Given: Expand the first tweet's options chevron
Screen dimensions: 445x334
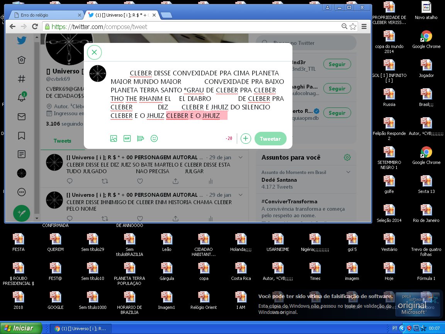Looking at the screenshot, I should (x=241, y=157).
